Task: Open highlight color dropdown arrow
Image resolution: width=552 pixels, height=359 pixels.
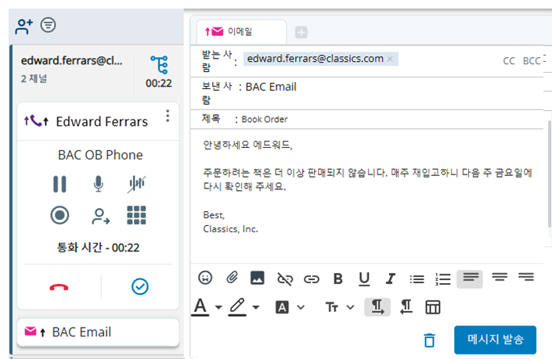Action: [256, 307]
